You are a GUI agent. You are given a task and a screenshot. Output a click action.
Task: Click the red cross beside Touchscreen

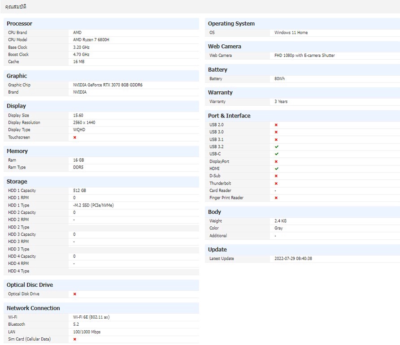(75, 138)
